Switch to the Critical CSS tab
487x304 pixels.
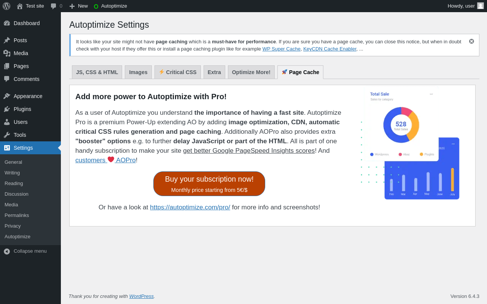pyautogui.click(x=178, y=72)
